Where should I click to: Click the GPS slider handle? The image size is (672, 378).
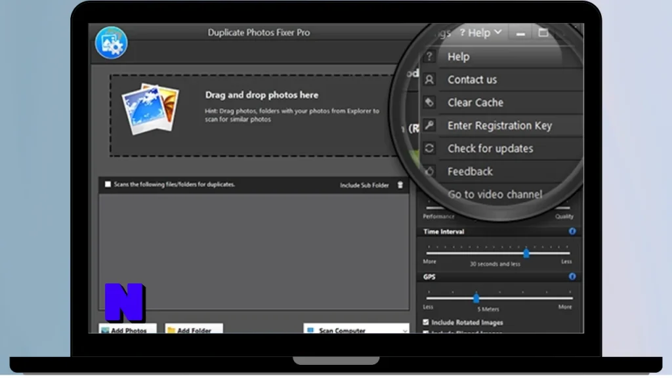476,298
